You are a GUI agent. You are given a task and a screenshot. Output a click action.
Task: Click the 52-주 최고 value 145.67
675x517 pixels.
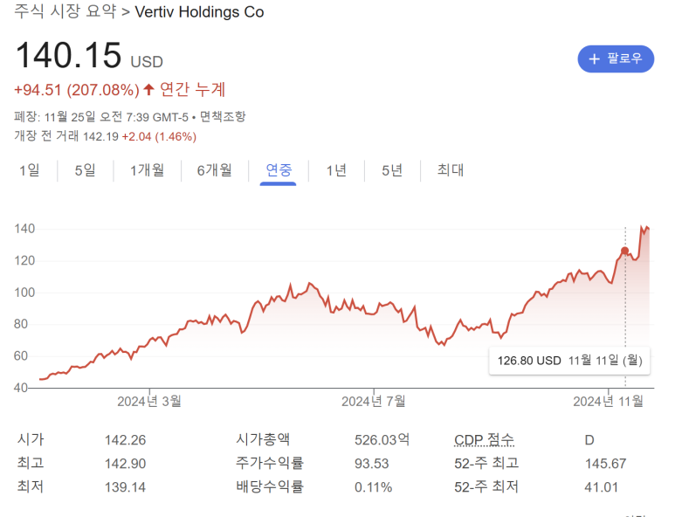605,464
